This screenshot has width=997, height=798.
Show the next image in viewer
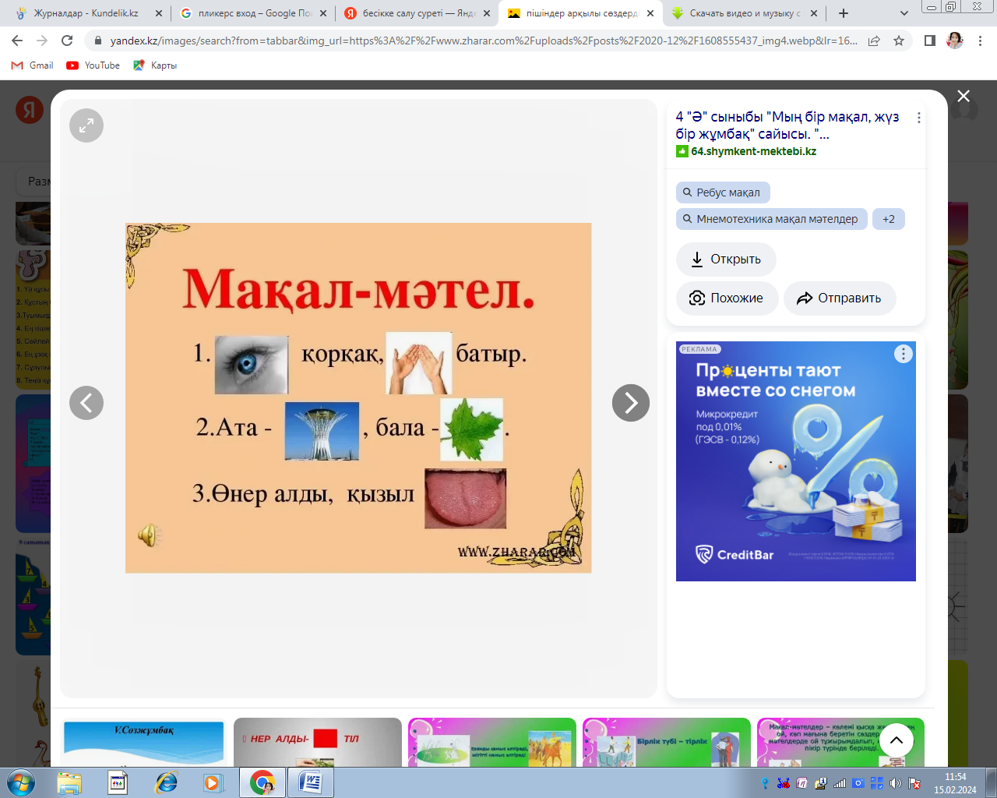(631, 403)
